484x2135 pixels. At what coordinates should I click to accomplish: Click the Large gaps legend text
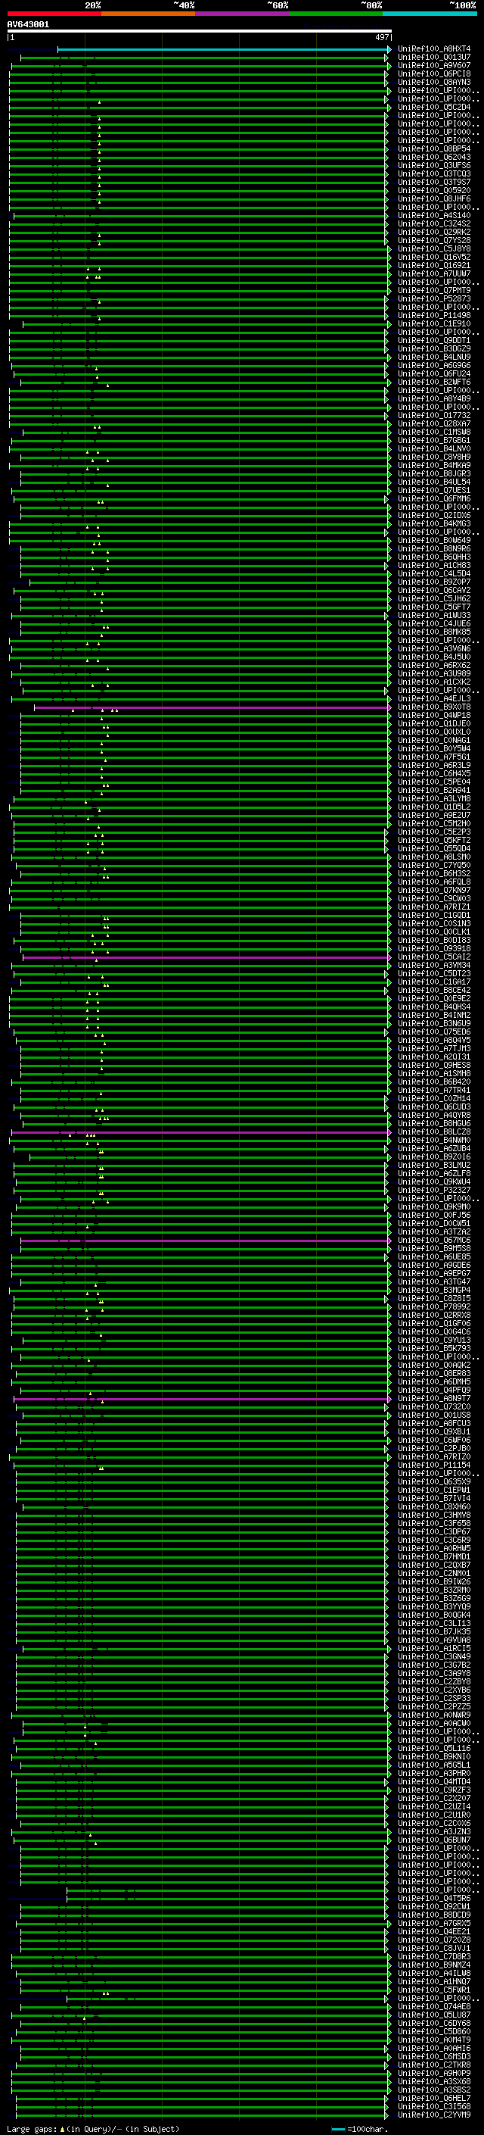coord(33,2129)
